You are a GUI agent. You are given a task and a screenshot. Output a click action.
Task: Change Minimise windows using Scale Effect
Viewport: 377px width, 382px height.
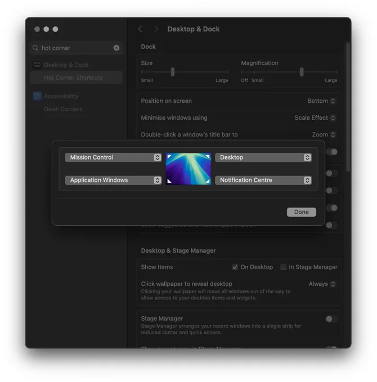[315, 118]
